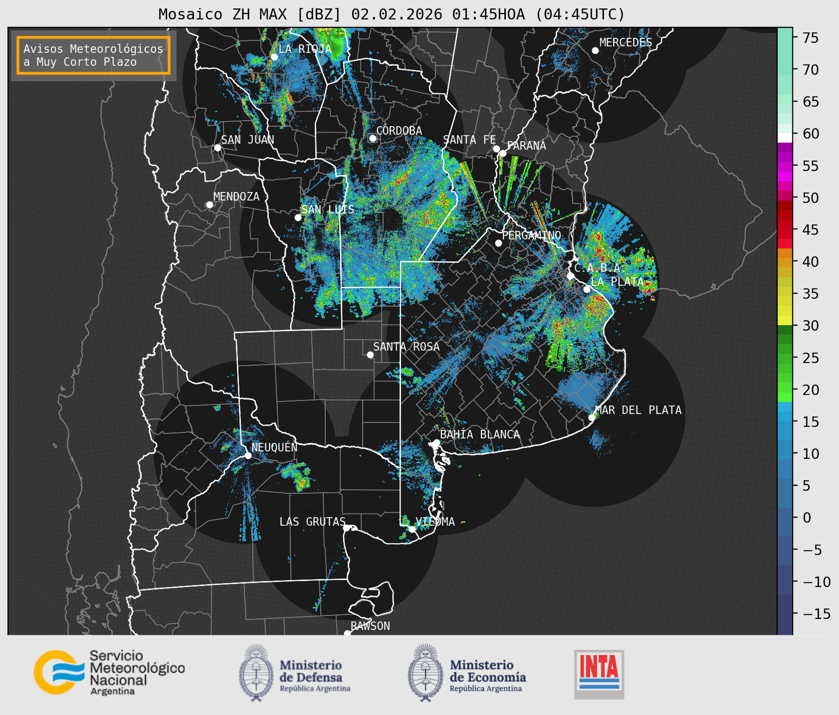Click the magenta 55 dBZ band on color scale
839x715 pixels.
(x=784, y=166)
